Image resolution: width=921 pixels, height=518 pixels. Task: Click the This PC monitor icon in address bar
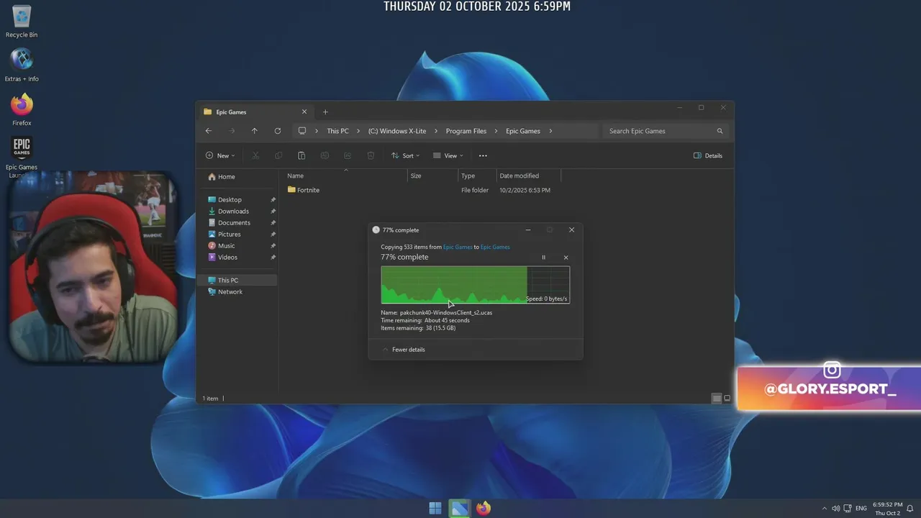[302, 131]
